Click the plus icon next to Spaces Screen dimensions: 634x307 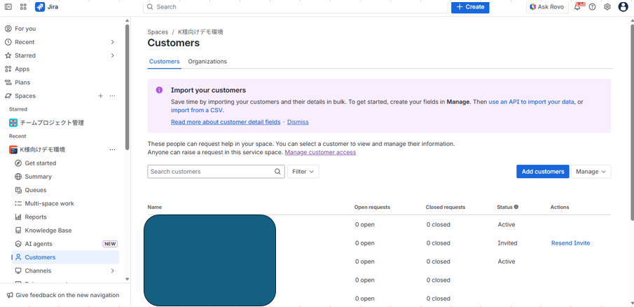(x=101, y=96)
